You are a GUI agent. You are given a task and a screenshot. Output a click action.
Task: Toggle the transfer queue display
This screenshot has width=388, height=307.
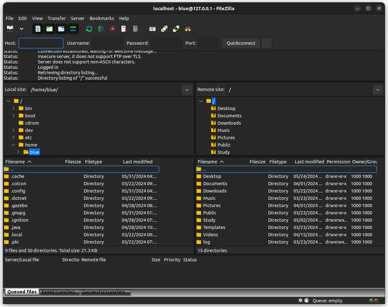point(73,29)
